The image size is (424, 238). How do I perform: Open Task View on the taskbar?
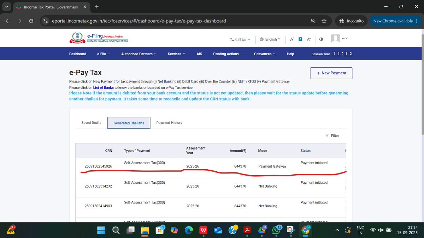point(130,230)
